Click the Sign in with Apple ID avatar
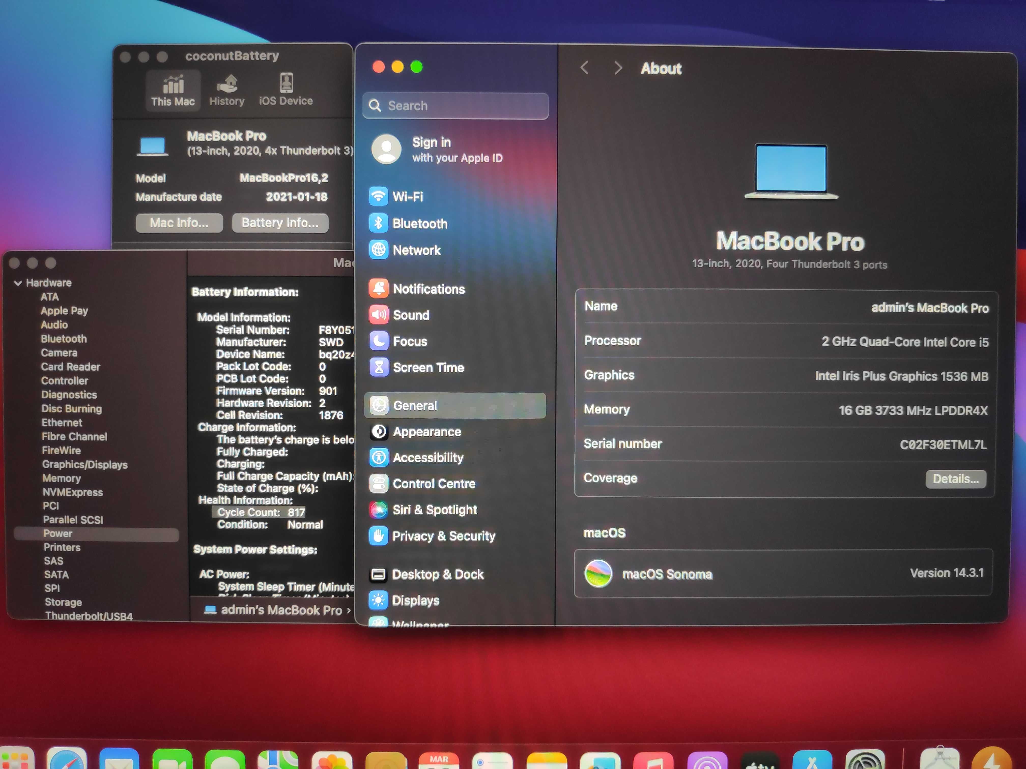This screenshot has height=769, width=1026. tap(386, 149)
